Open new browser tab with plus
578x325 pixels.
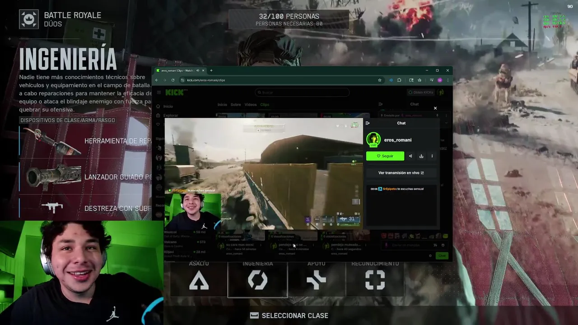(x=211, y=70)
